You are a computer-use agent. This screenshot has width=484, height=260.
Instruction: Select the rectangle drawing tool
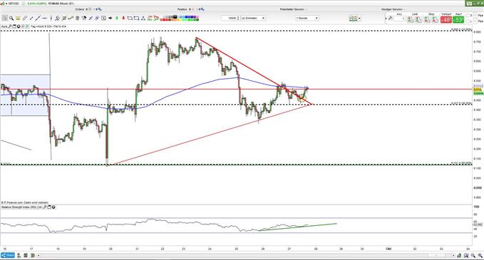136,18
